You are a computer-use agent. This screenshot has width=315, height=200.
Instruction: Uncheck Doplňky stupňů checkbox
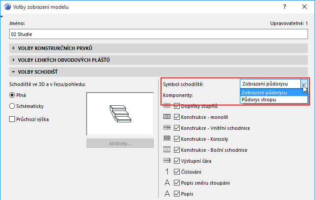tap(177, 106)
